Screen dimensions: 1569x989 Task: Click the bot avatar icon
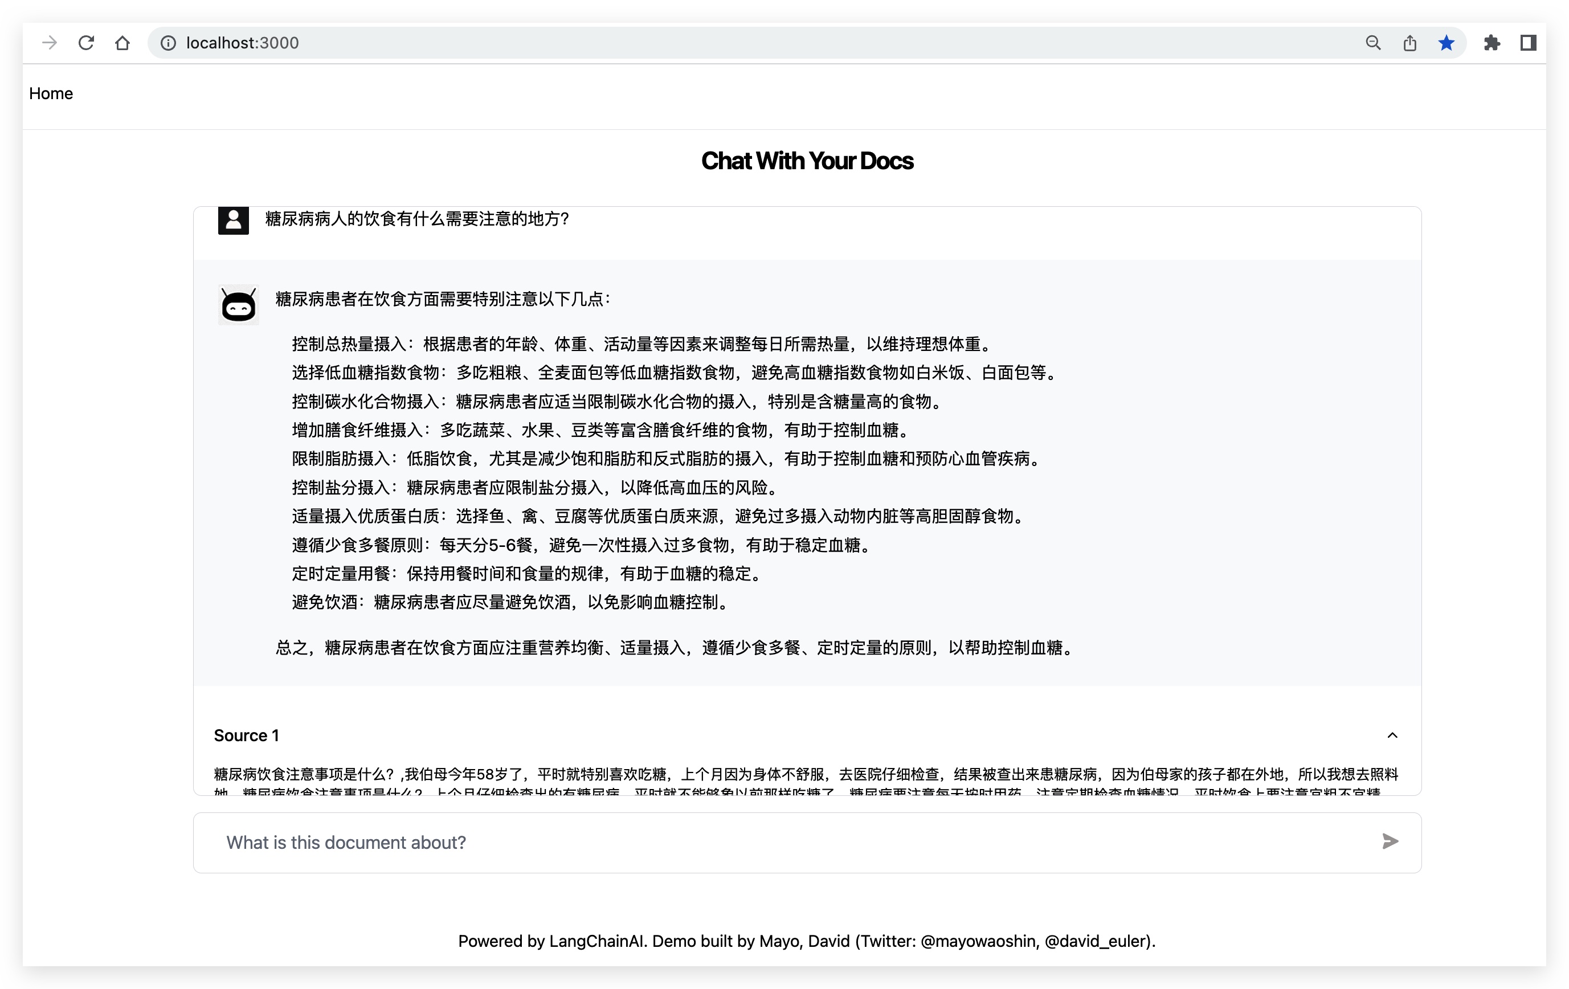[239, 304]
